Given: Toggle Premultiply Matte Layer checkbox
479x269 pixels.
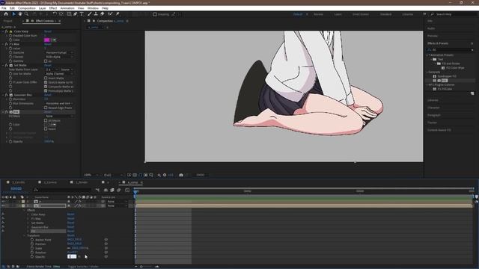Looking at the screenshot, I should click(46, 91).
